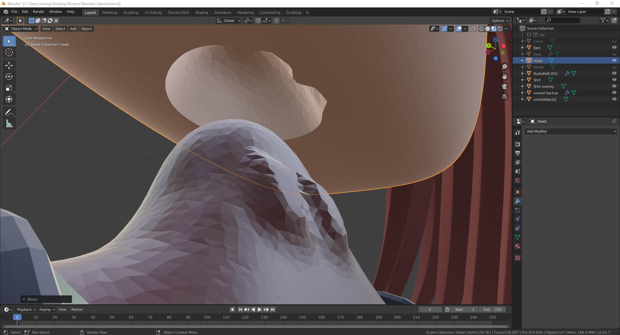Open the Object properties tab

click(518, 192)
